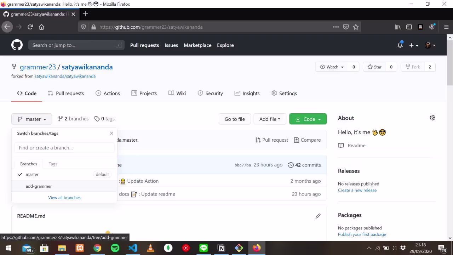The width and height of the screenshot is (453, 255).
Task: Open page actions three-dot menu
Action: pyautogui.click(x=336, y=27)
